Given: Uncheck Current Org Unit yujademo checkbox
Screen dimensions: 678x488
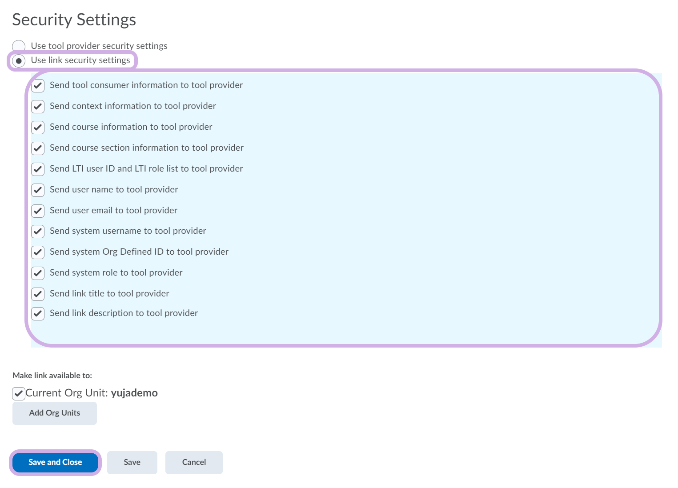Looking at the screenshot, I should tap(19, 393).
